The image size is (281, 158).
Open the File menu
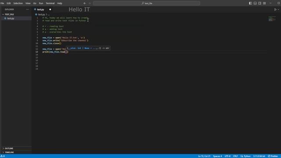click(2, 3)
